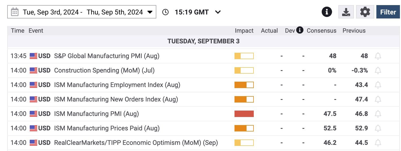This screenshot has height=151, width=401.
Task: Select the Previous column header
Action: pos(354,31)
